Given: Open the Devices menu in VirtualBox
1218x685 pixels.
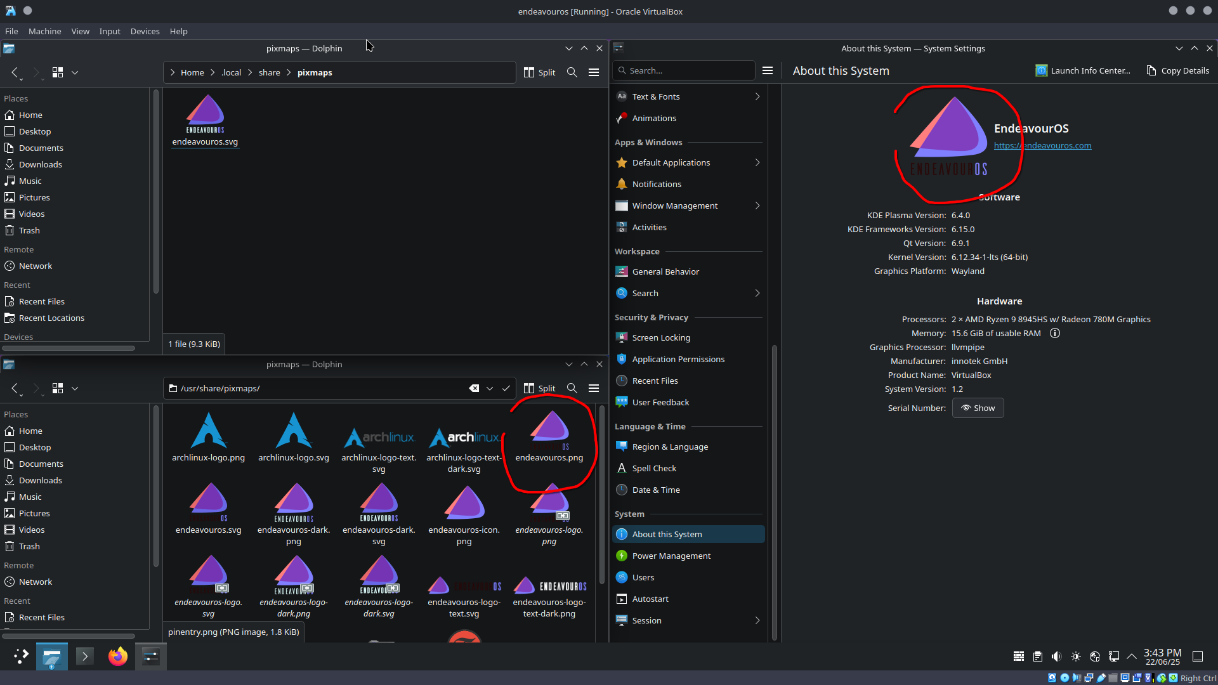Looking at the screenshot, I should click(x=145, y=31).
